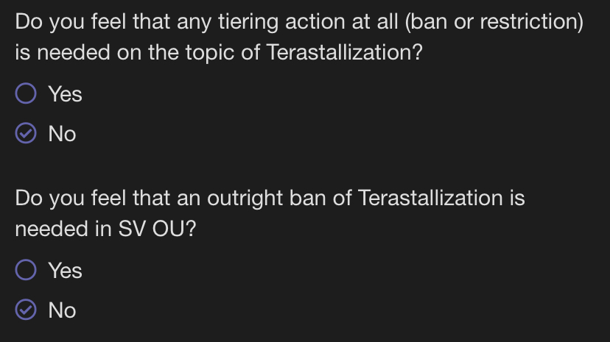
Task: Click the "Yes" label under the tiering question
Action: coord(65,94)
